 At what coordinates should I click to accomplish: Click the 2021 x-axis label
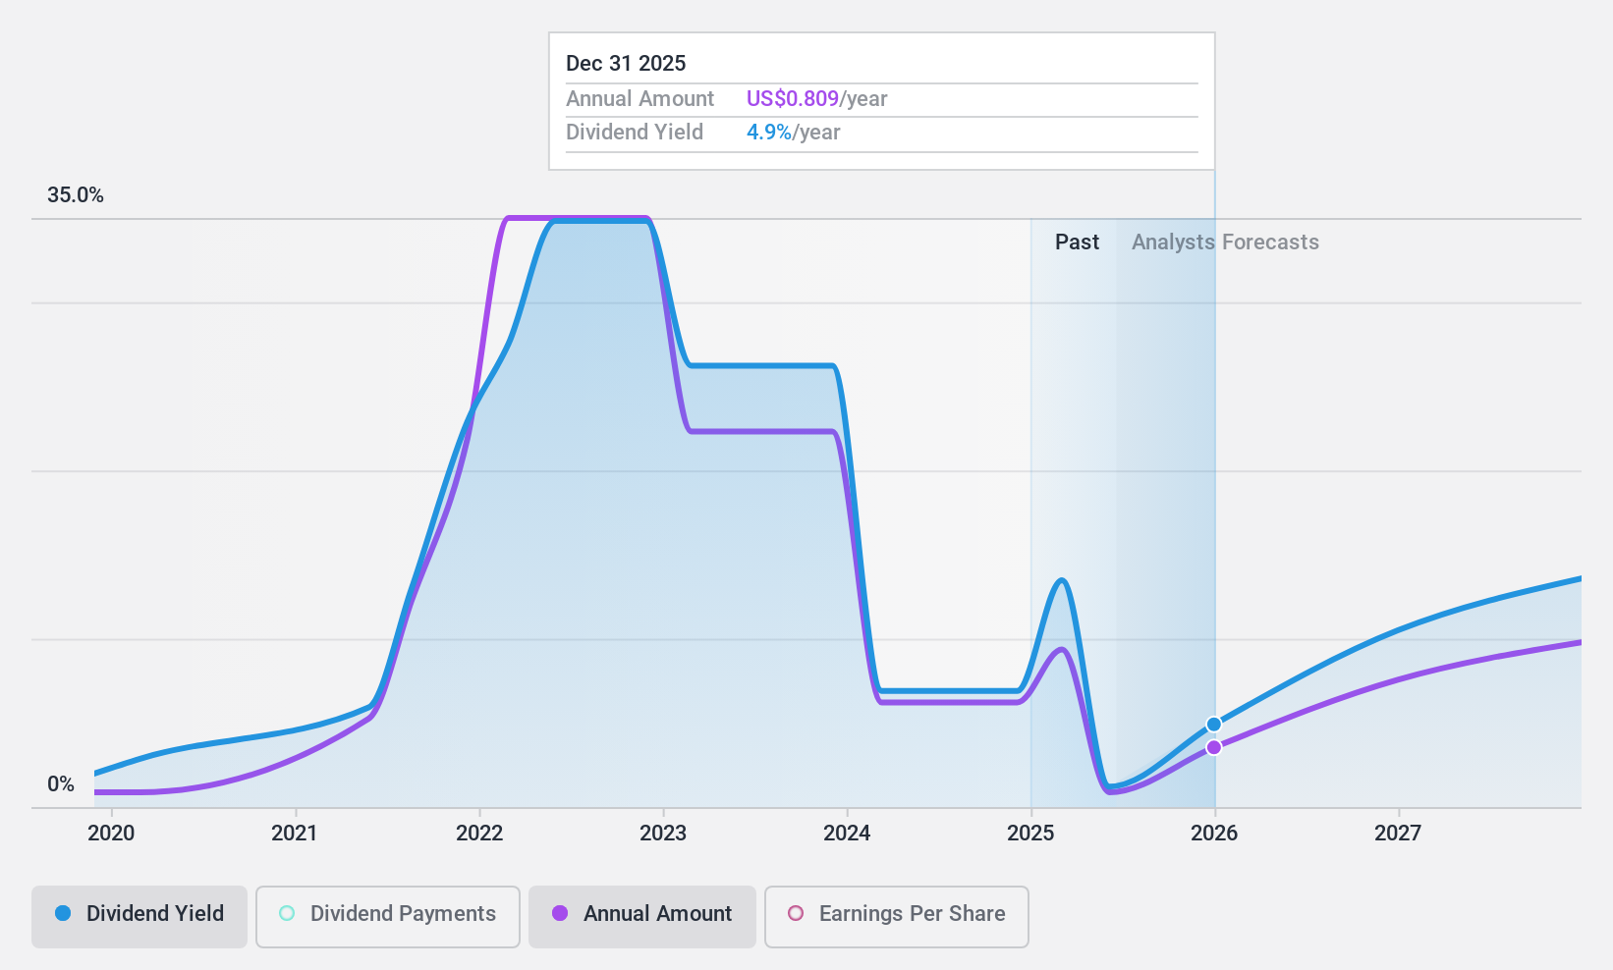pos(295,834)
